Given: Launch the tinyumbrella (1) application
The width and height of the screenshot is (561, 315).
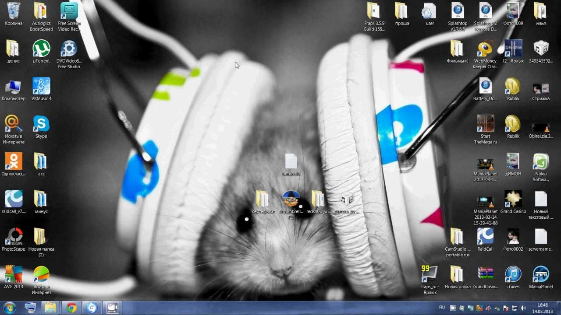Looking at the screenshot, I should pyautogui.click(x=291, y=205).
